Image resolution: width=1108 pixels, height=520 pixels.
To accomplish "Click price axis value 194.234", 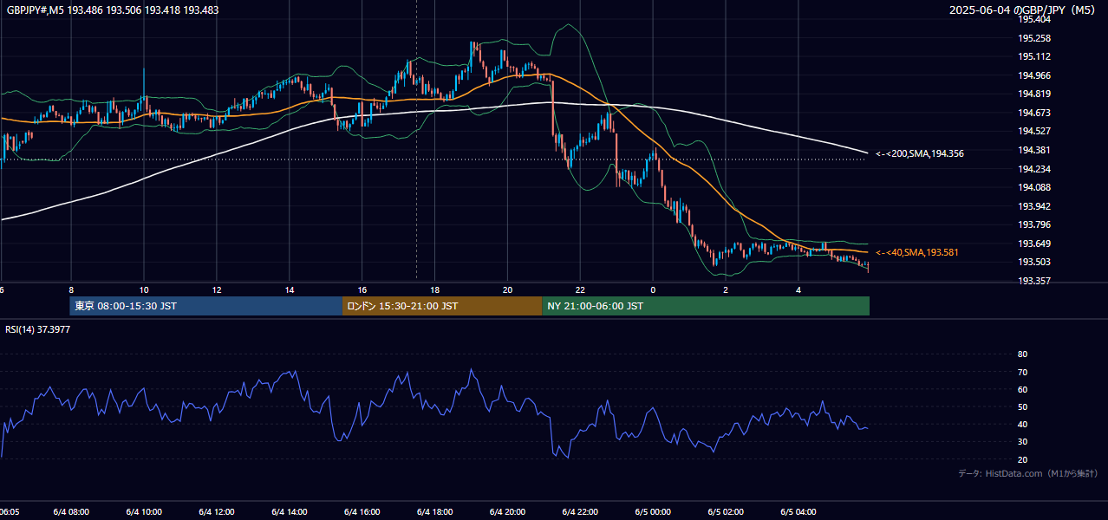I will coord(1034,169).
